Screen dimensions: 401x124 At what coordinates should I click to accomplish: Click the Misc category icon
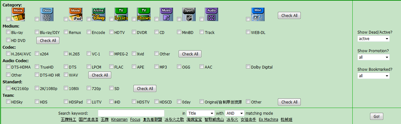point(258,14)
